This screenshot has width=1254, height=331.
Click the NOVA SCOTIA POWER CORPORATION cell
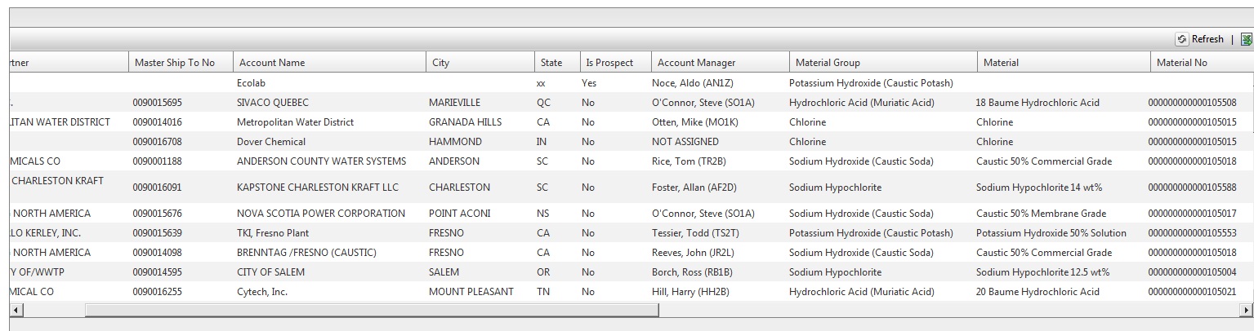coord(320,214)
